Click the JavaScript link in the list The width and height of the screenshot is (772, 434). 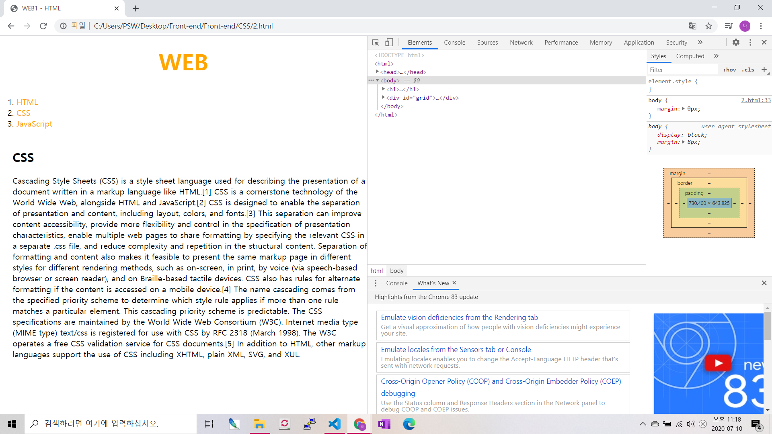pos(34,124)
